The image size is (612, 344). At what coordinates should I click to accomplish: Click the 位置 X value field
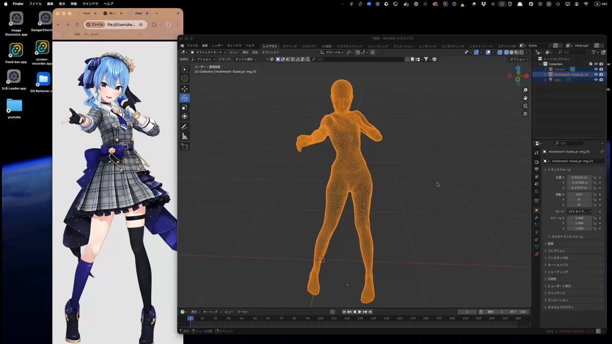pos(579,177)
